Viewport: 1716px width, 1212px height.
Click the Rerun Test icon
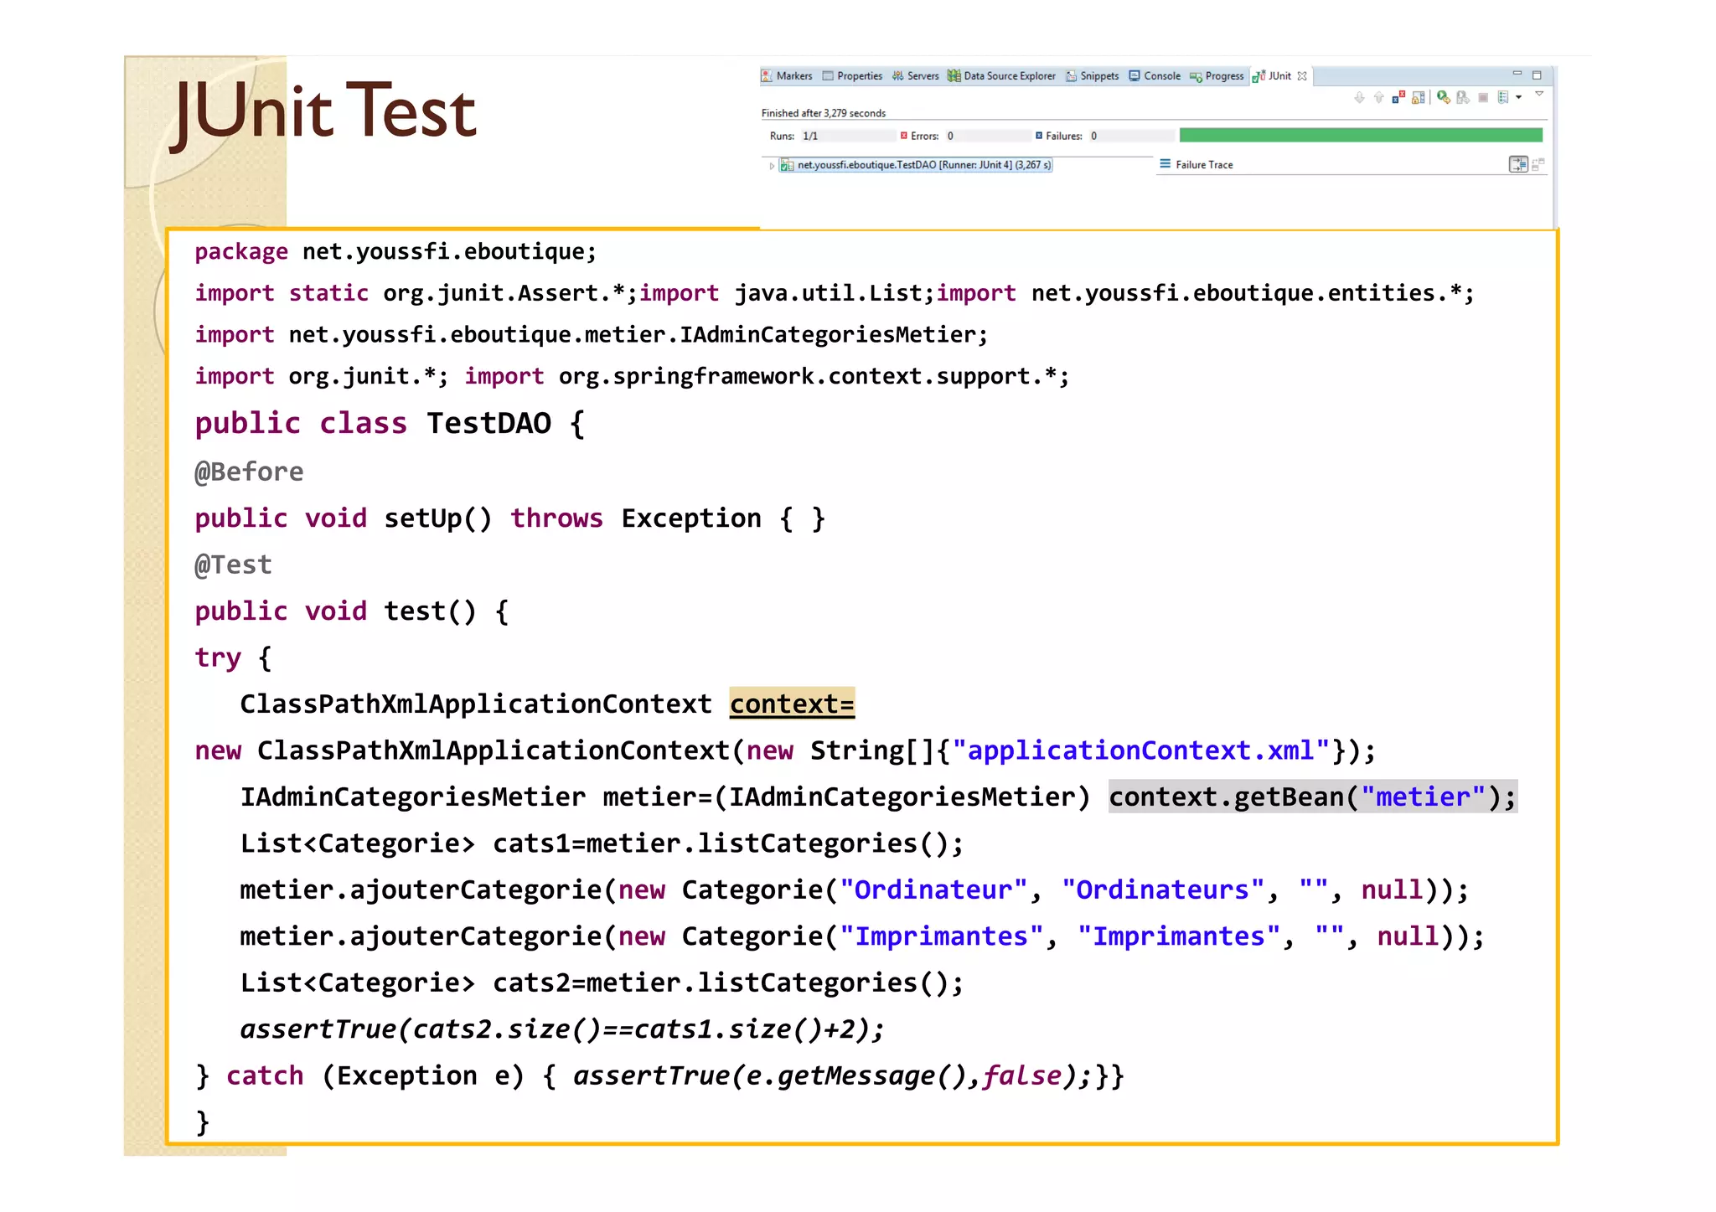point(1444,97)
